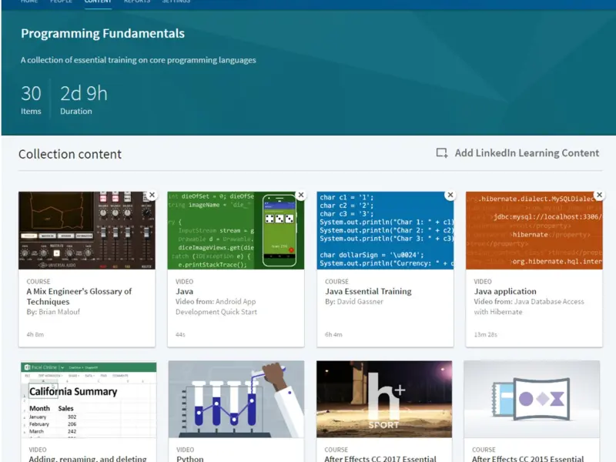Click Add LinkedIn Learning Content
Viewport: 616px width, 462px height.
click(x=526, y=153)
